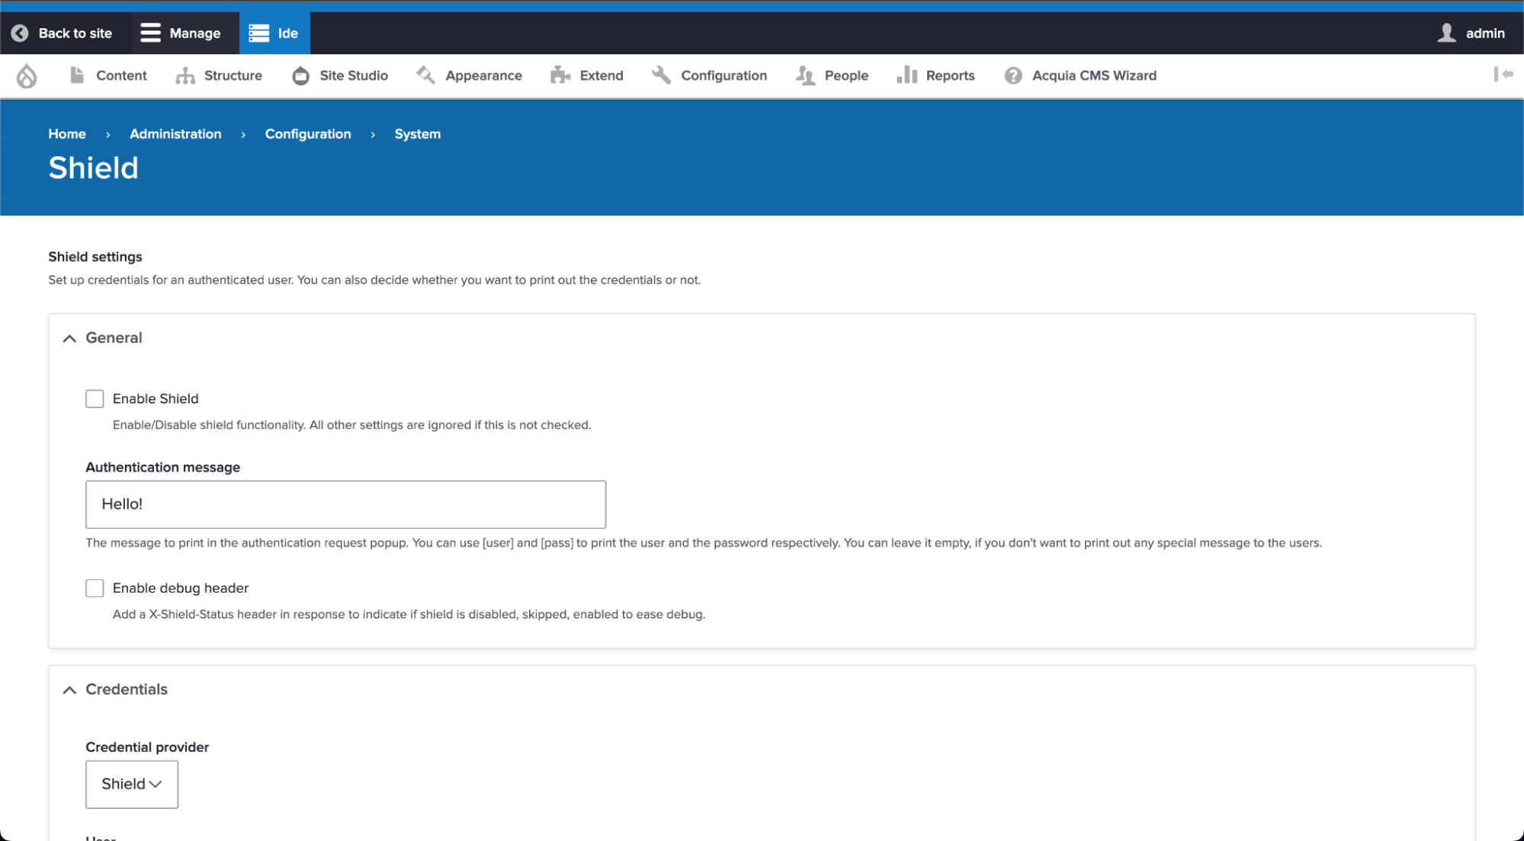Enable the Shield functionality checkbox
The image size is (1524, 841).
[x=95, y=398]
